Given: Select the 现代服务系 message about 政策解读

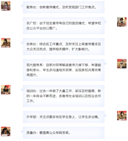Looking at the screenshot, I should [64, 70].
